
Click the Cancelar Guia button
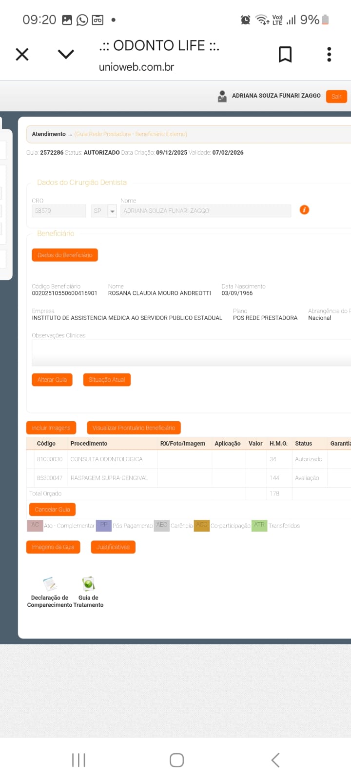click(52, 509)
